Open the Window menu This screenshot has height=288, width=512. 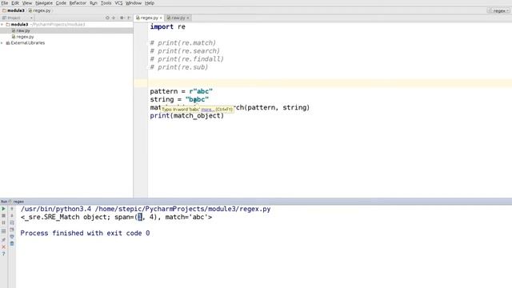click(134, 3)
